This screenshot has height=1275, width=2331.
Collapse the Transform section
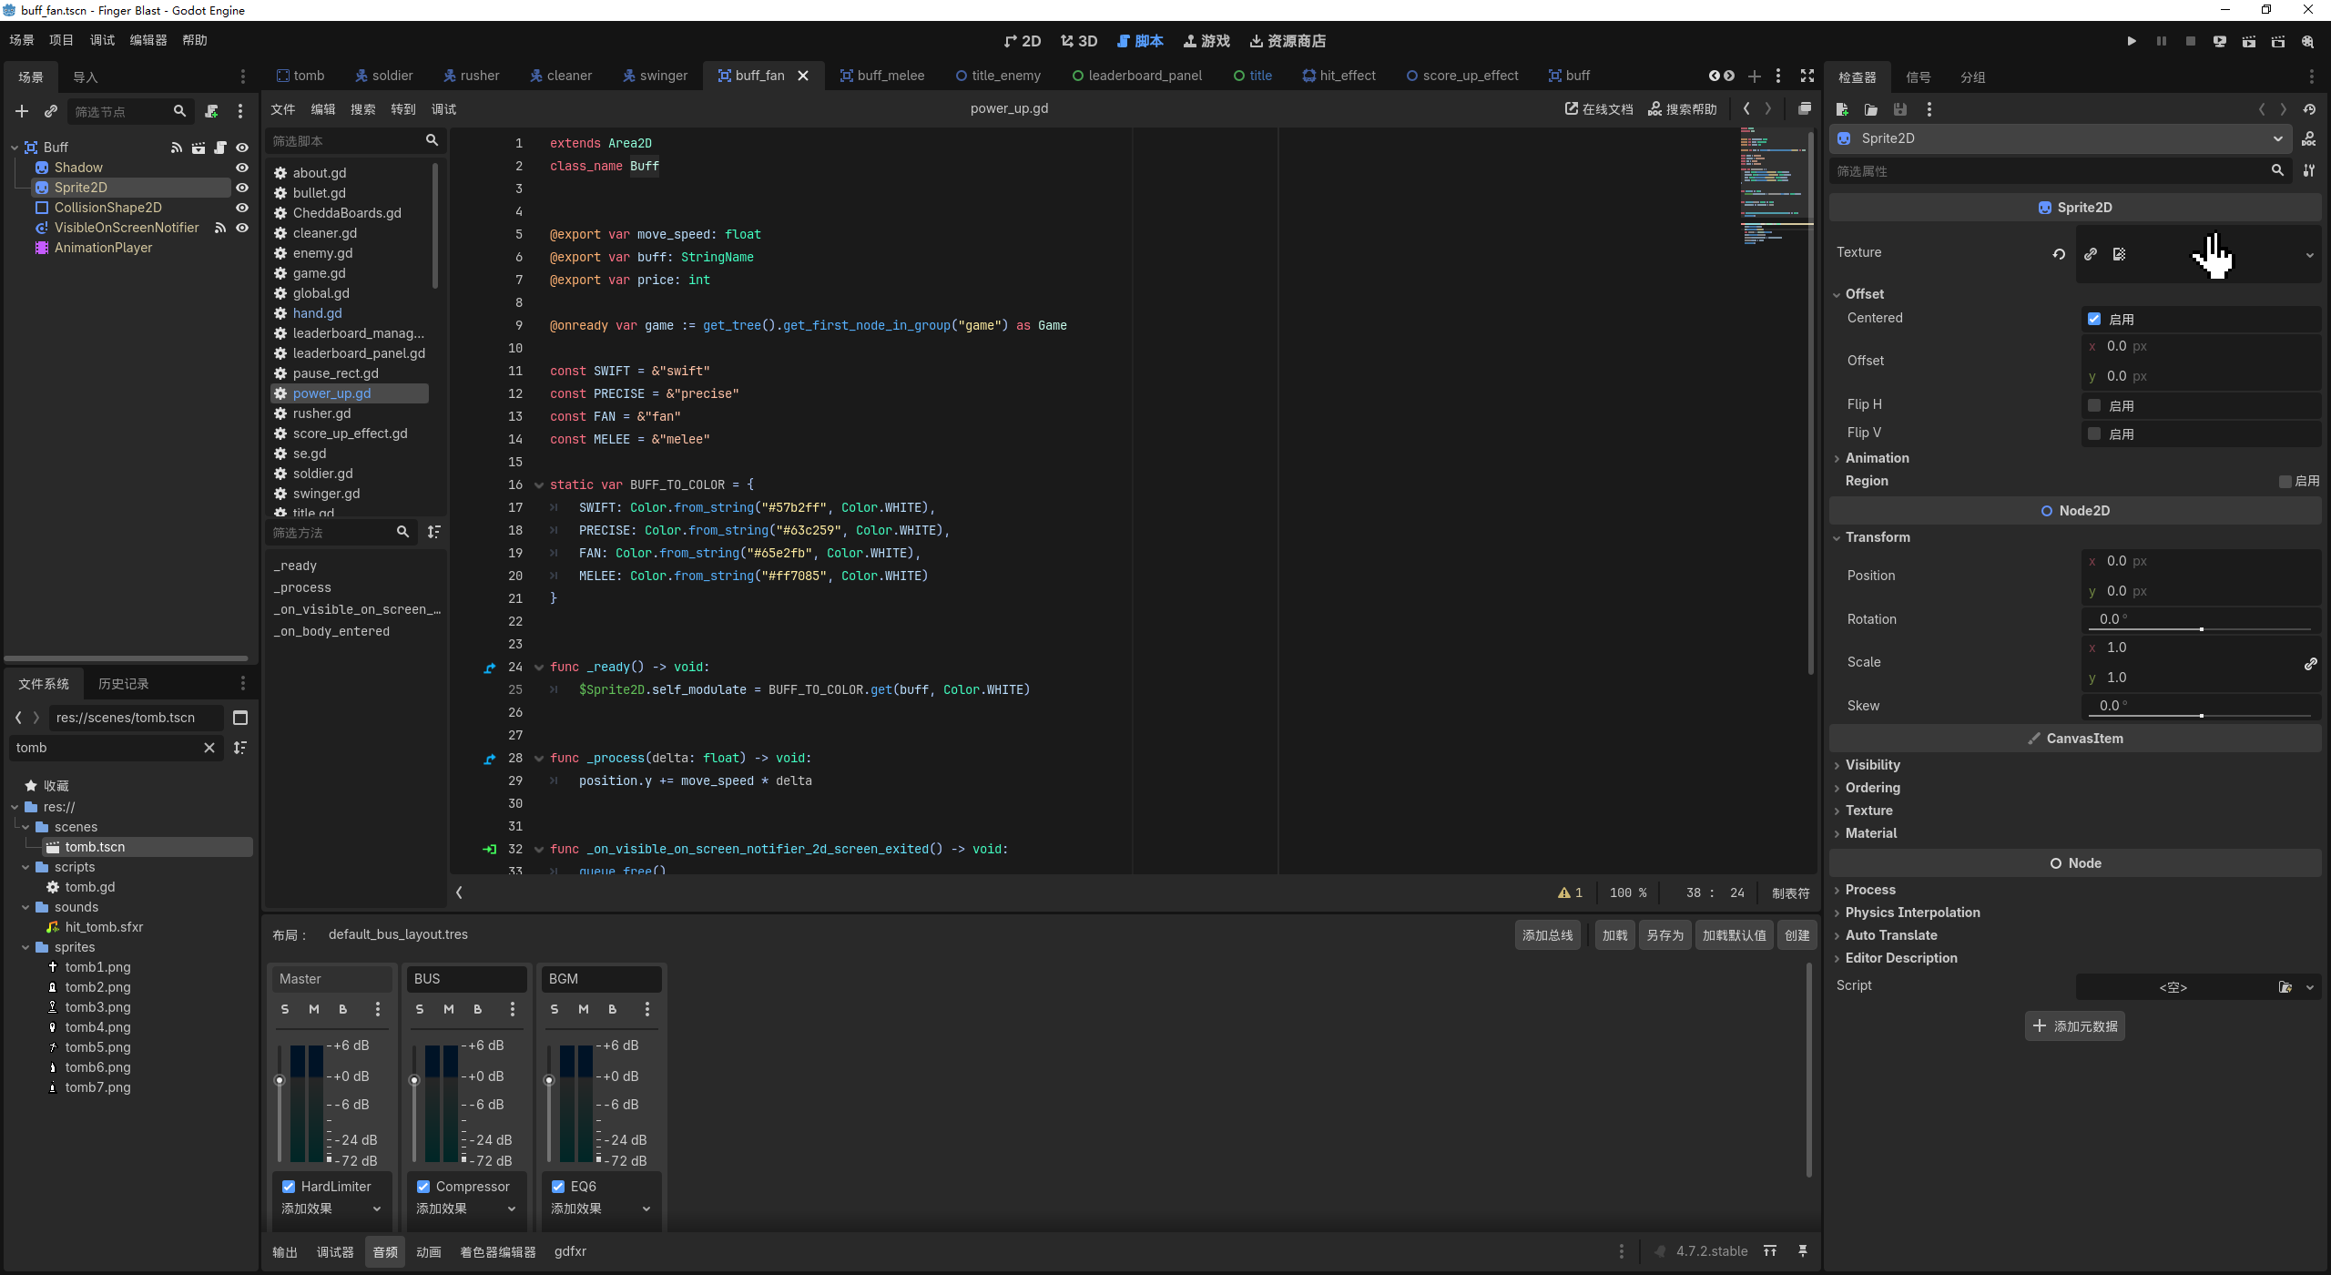(x=1878, y=537)
